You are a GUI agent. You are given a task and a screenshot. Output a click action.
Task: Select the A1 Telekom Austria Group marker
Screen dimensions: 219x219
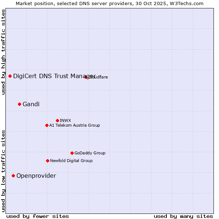pyautogui.click(x=47, y=125)
